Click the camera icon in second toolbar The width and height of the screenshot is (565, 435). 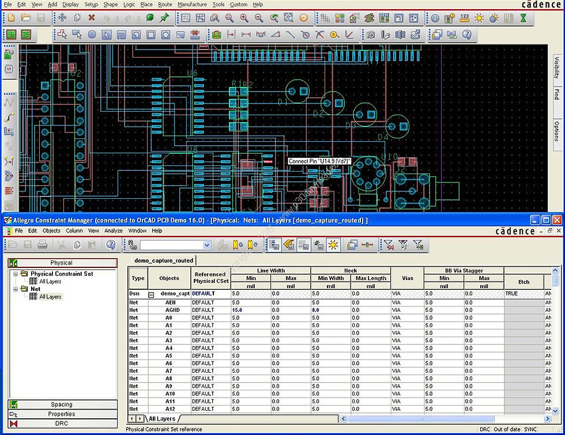point(371,35)
